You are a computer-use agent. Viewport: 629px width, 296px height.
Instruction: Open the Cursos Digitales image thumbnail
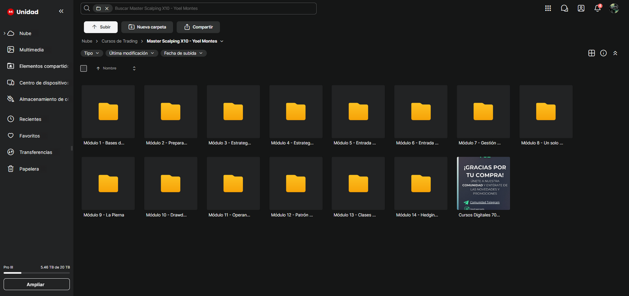point(483,183)
